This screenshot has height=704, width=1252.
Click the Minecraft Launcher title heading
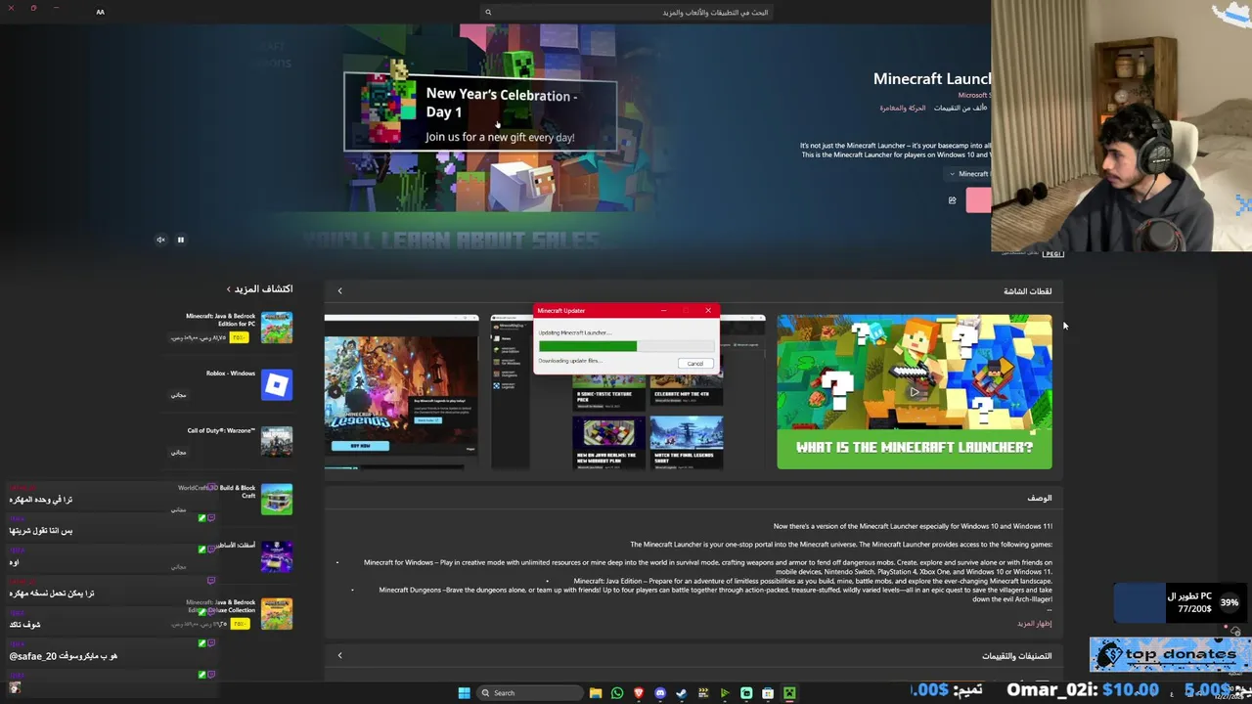point(932,78)
